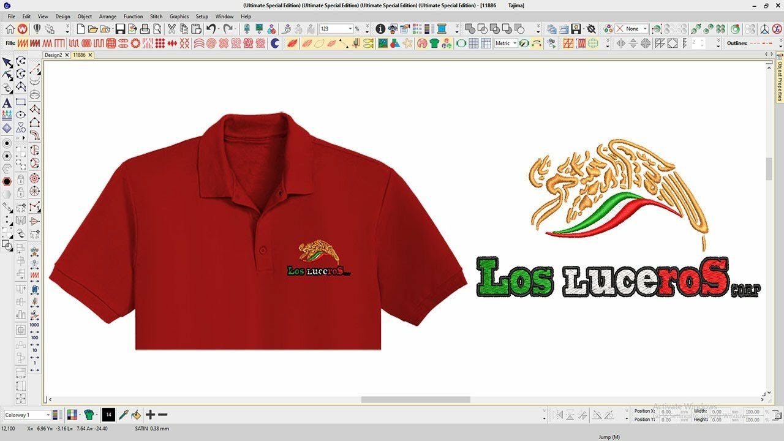
Task: Open the Help menu
Action: coord(246,17)
